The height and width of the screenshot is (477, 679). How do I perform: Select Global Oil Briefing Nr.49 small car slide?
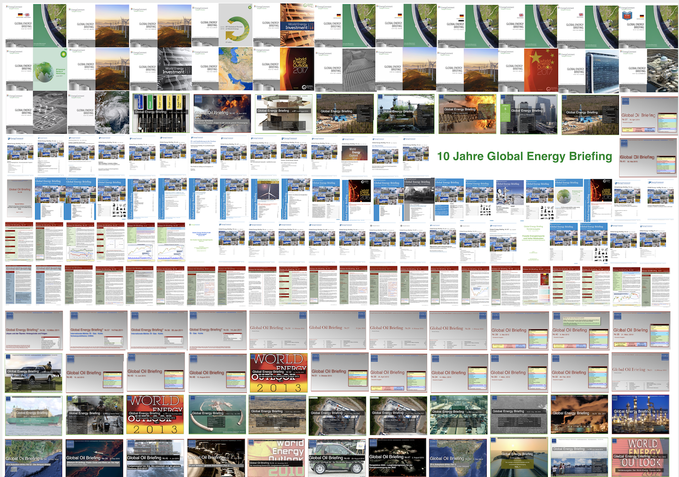coord(338,458)
